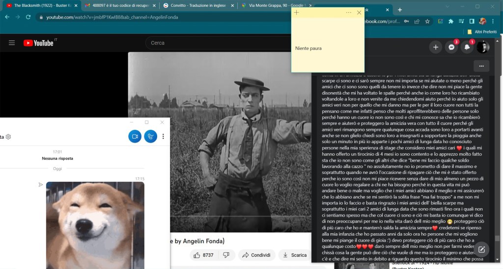Screen dimensions: 503x269
Task: Switch to The Blacksmith (1922) tab
Action: coord(39,5)
